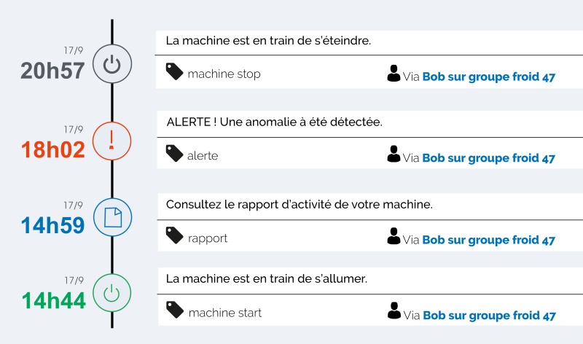Select the 14h44 start timestamp
The height and width of the screenshot is (344, 583).
click(53, 300)
